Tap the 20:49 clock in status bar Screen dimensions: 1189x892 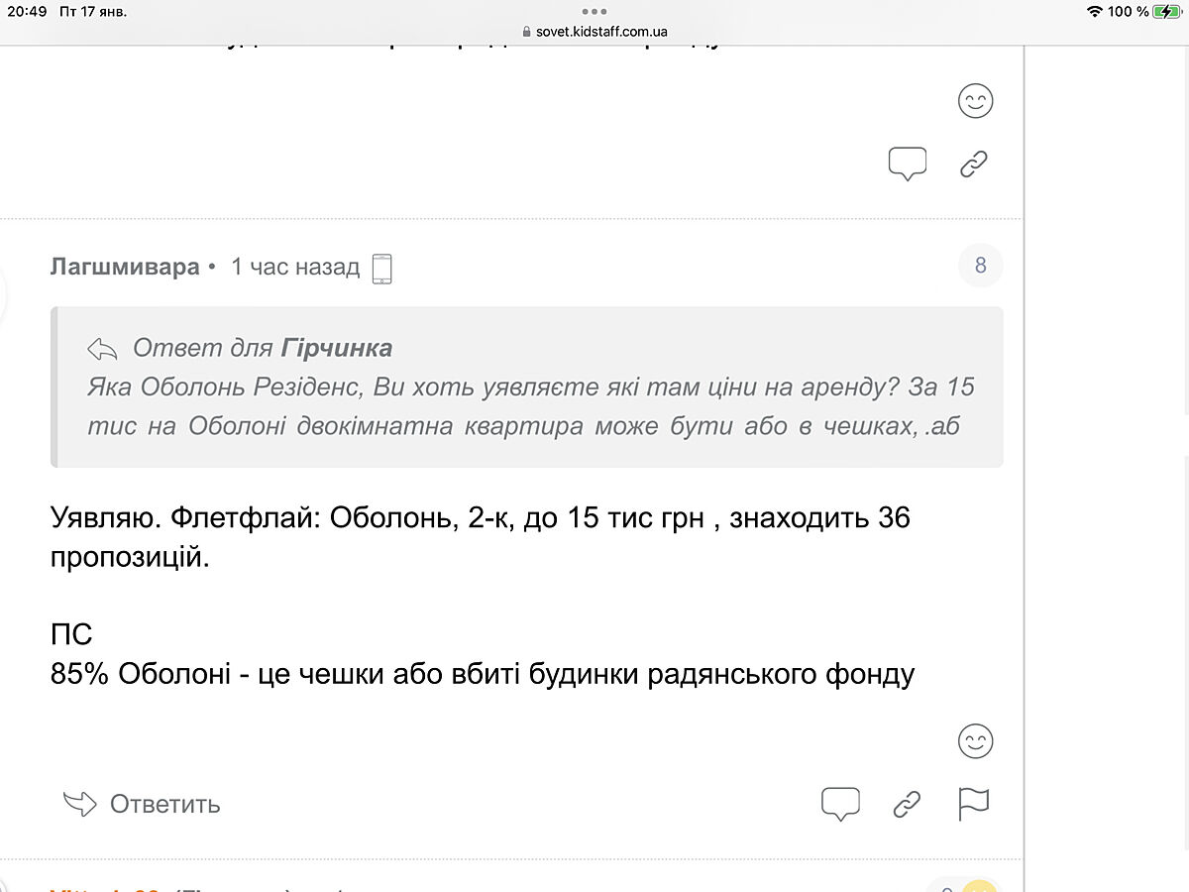click(27, 12)
